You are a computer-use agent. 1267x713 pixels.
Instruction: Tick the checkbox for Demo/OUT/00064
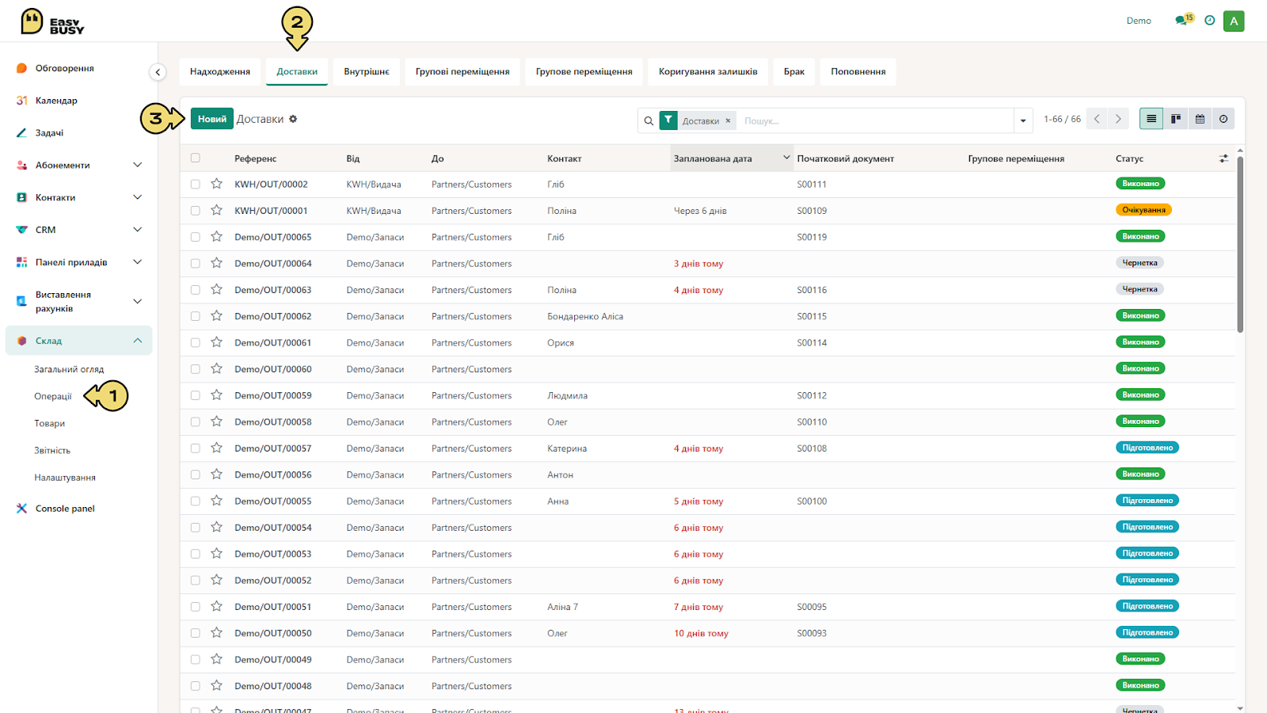point(195,263)
